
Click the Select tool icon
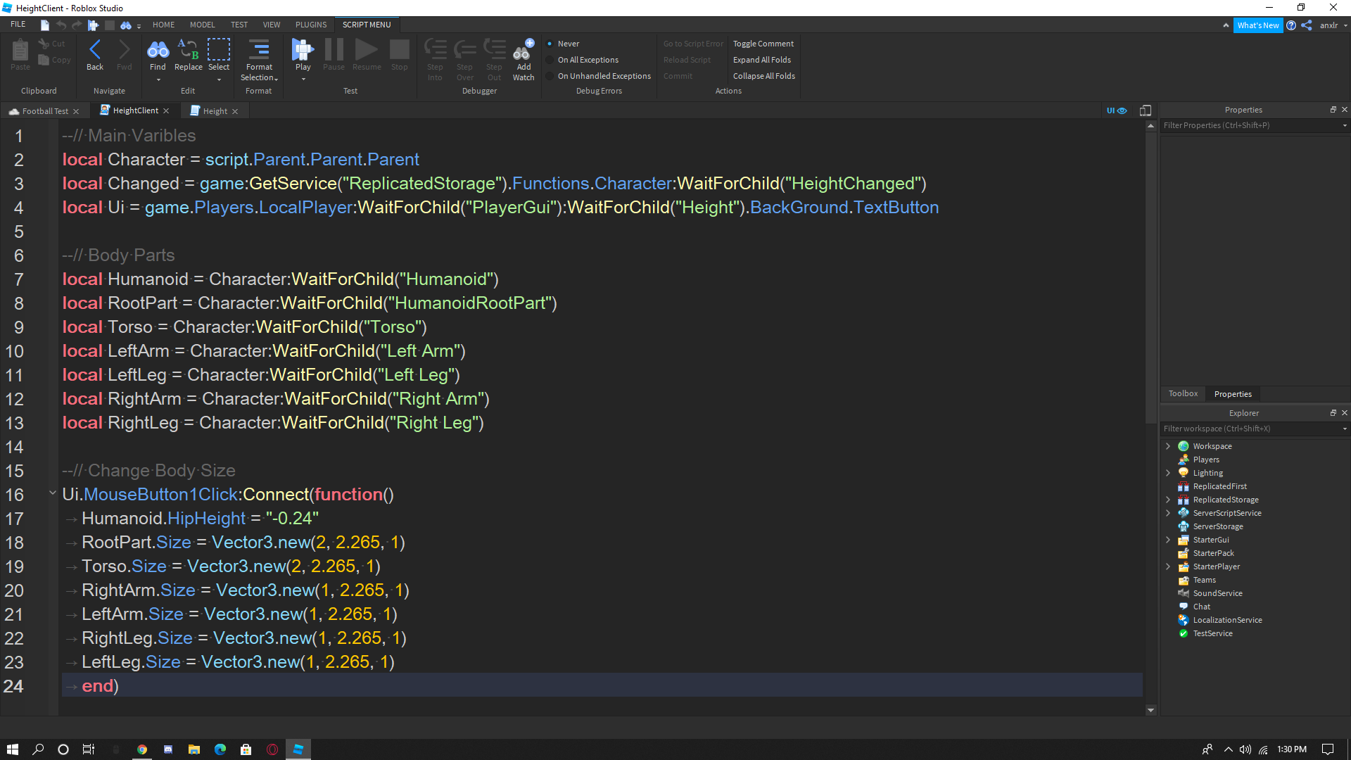[x=219, y=51]
